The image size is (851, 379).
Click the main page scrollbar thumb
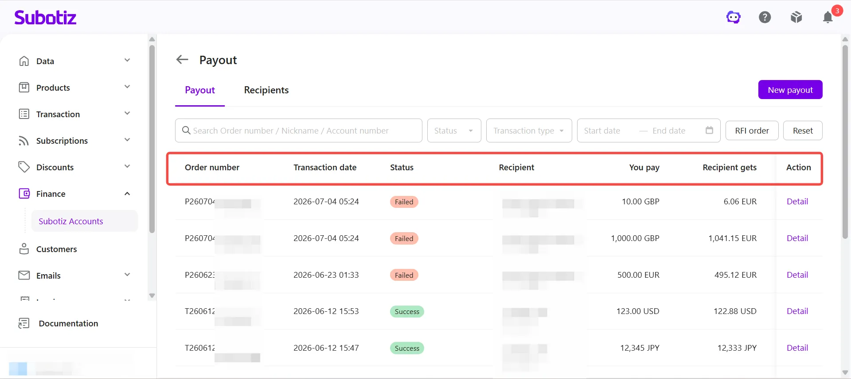pyautogui.click(x=845, y=142)
